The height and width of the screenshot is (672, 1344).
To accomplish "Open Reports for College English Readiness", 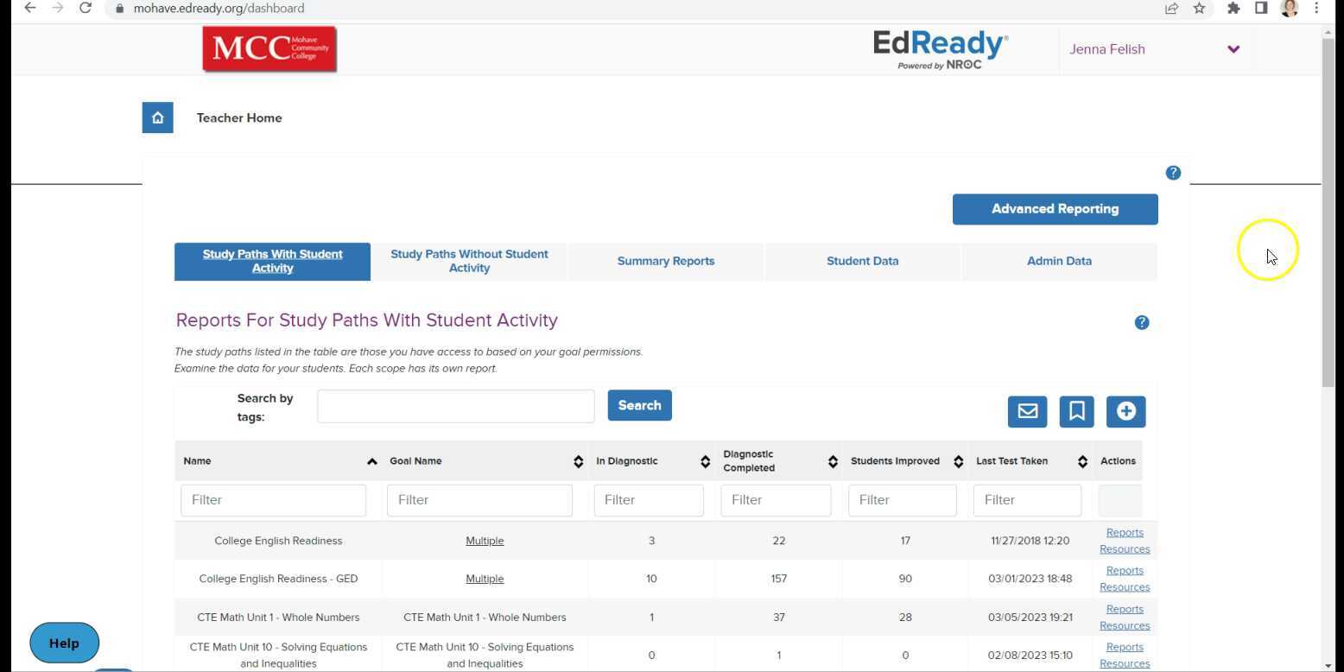I will pos(1124,532).
